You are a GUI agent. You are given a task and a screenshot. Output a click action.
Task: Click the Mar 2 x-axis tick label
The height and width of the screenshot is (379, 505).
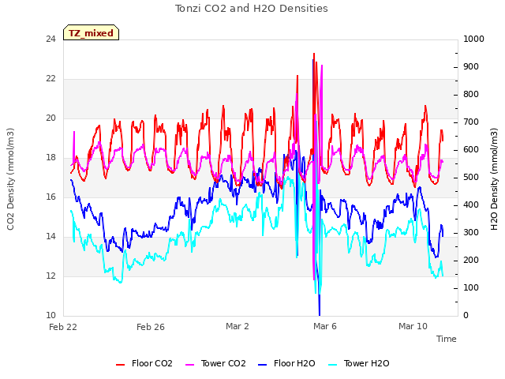click(x=238, y=326)
